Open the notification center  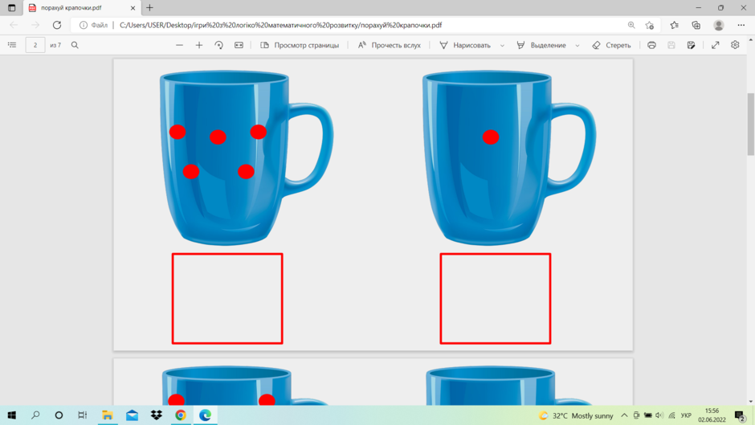(x=740, y=415)
